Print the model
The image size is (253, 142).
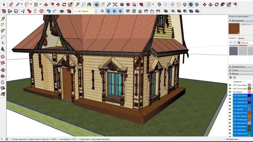(x=62, y=11)
